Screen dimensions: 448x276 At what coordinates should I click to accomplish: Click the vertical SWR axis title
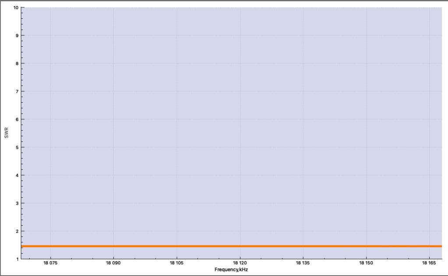pos(7,133)
